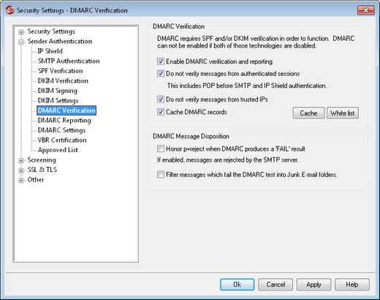Select SPF Verification in the tree
The height and width of the screenshot is (300, 380).
tap(60, 71)
